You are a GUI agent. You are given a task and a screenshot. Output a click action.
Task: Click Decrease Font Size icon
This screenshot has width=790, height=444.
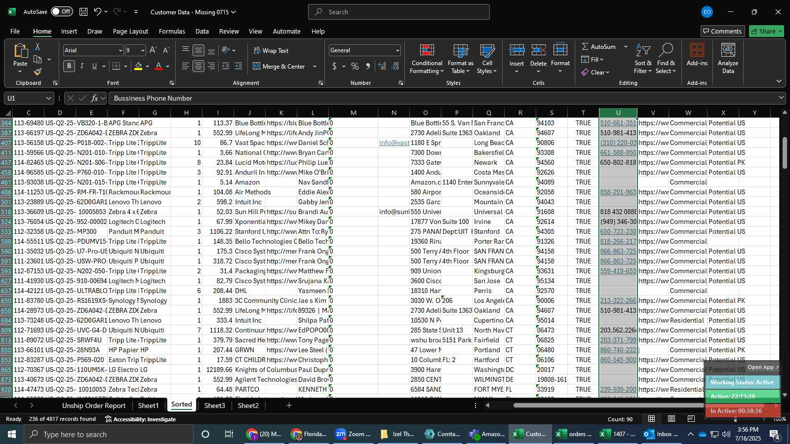coord(166,50)
